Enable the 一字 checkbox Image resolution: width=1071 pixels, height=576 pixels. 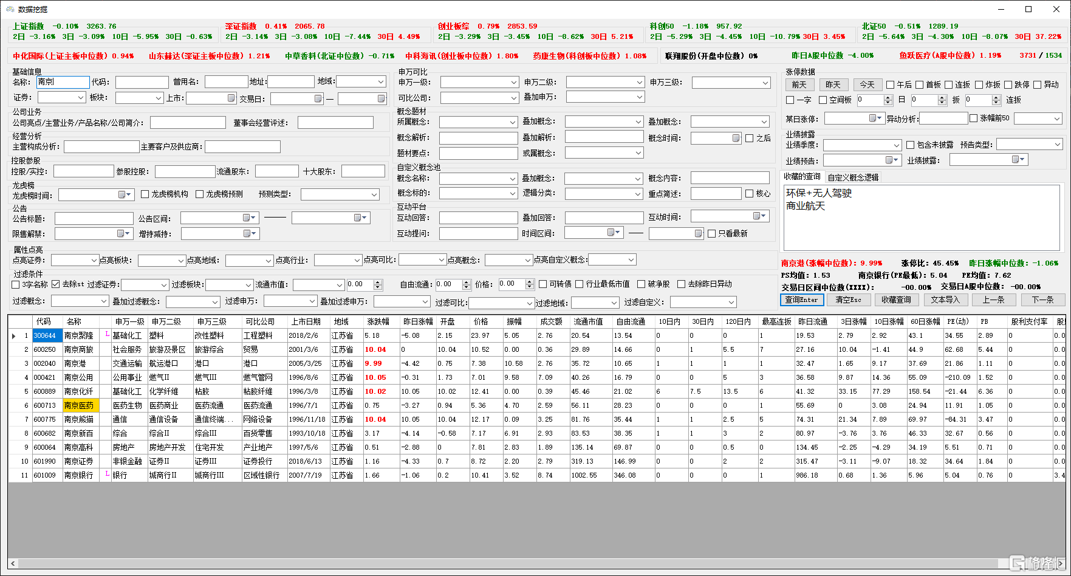[790, 100]
